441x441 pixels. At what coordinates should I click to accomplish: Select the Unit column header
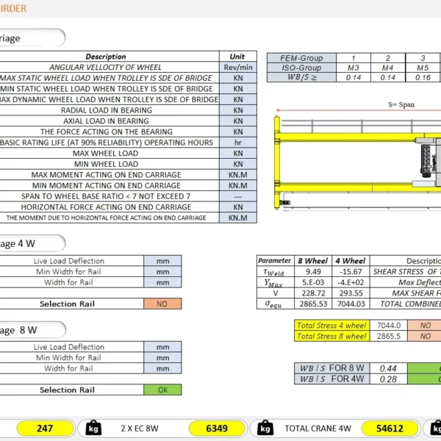(x=238, y=57)
